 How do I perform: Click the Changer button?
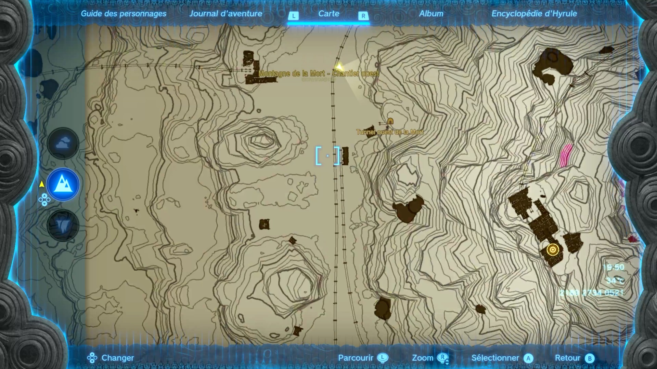[x=118, y=358]
